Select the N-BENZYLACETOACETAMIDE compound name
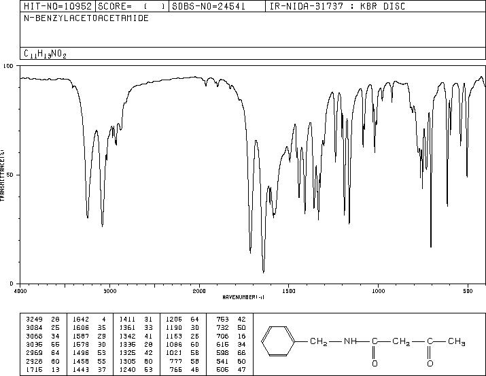 pos(86,18)
